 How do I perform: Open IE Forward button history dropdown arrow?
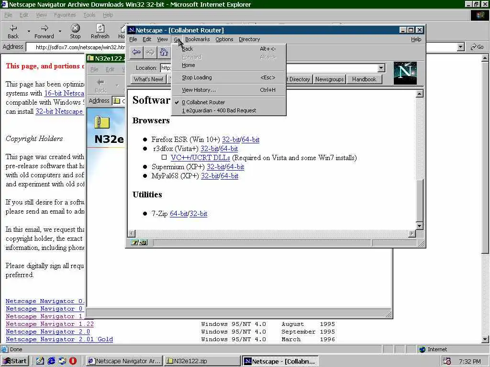pos(60,32)
